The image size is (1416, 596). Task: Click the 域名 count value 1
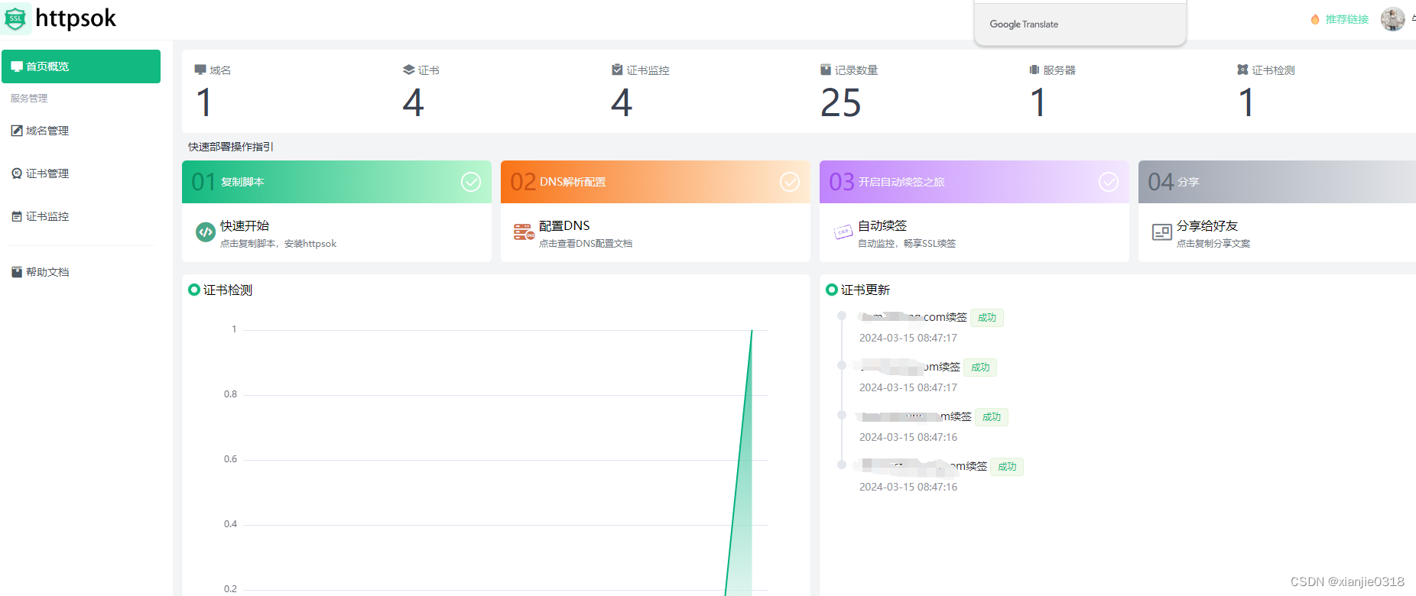pyautogui.click(x=203, y=102)
